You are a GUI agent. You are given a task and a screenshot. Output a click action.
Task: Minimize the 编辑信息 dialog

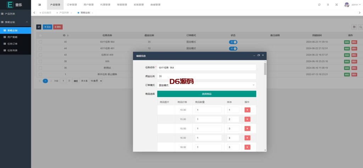(254, 56)
